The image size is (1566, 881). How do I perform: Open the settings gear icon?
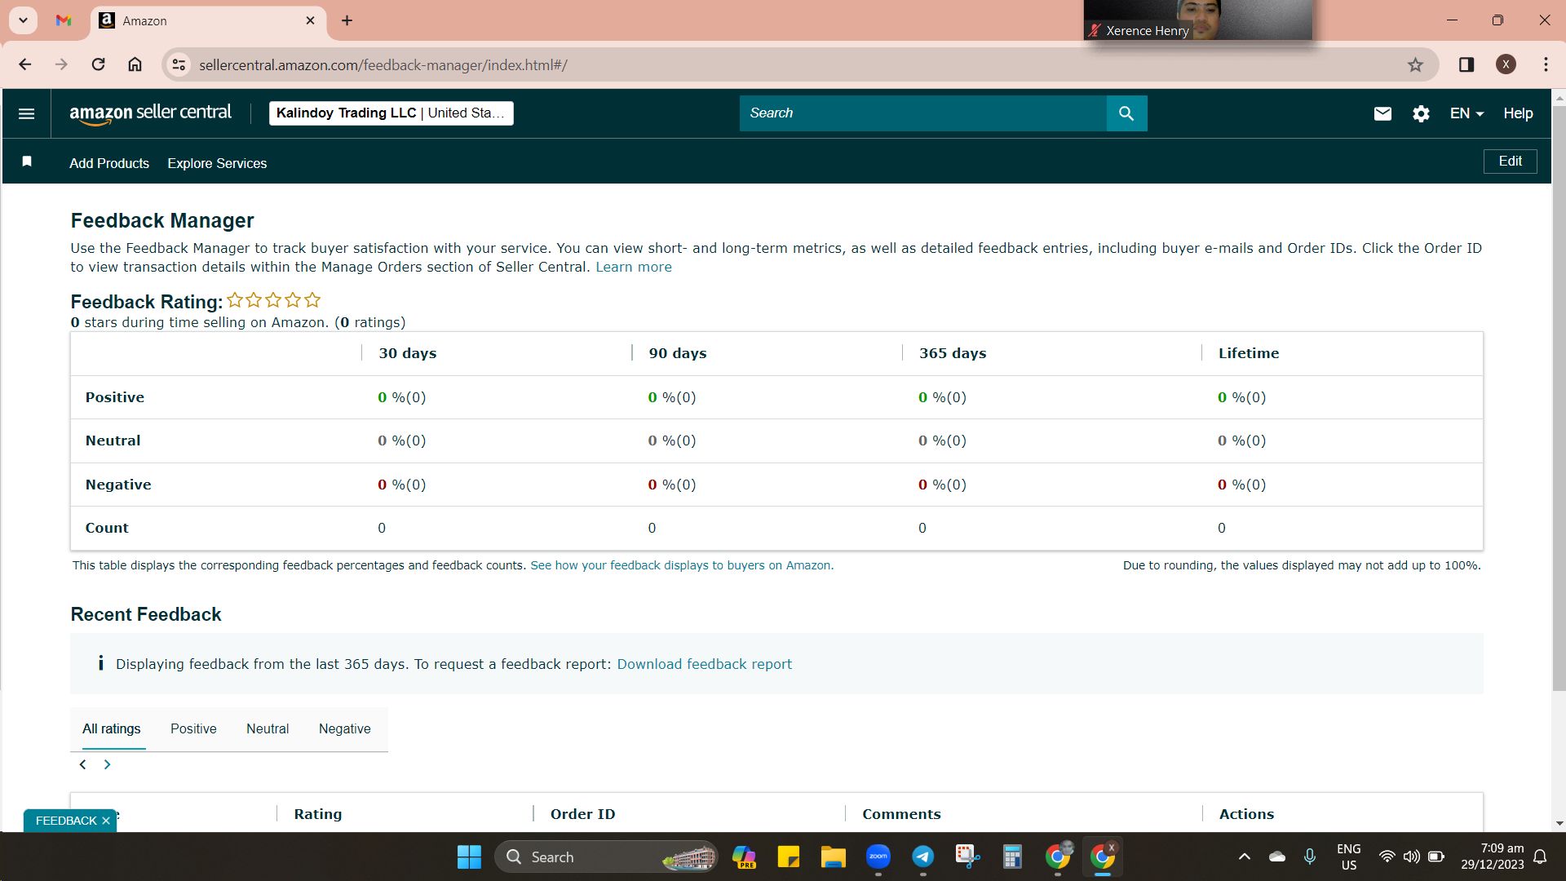click(x=1421, y=113)
